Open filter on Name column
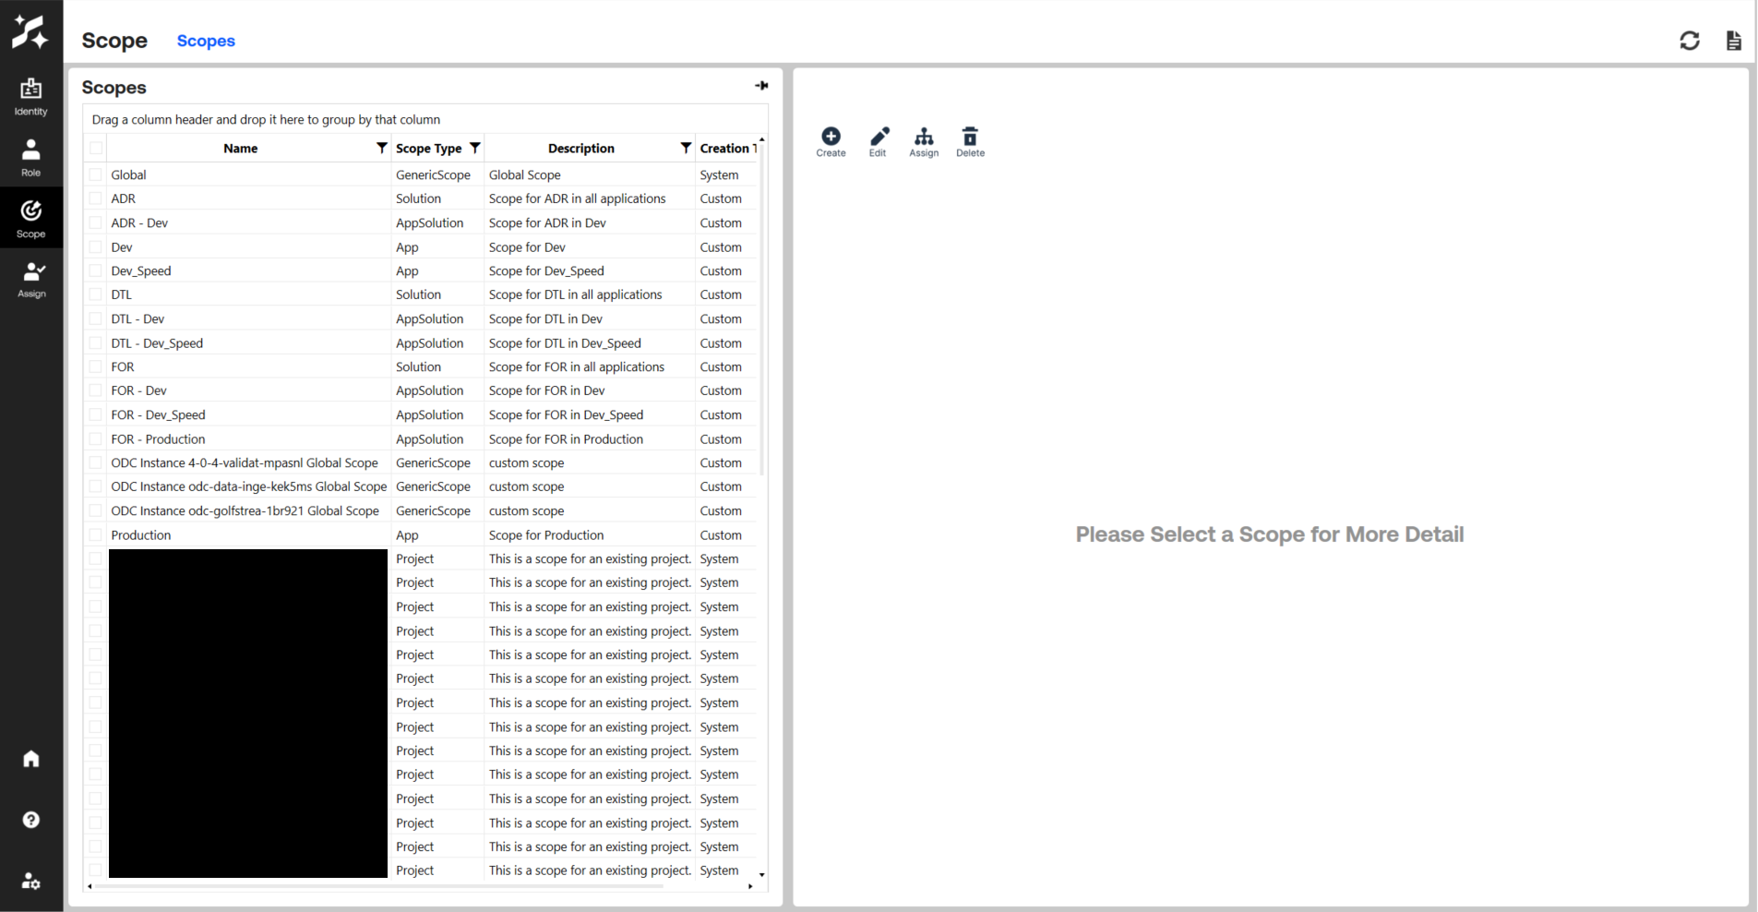The width and height of the screenshot is (1758, 912). [x=381, y=148]
